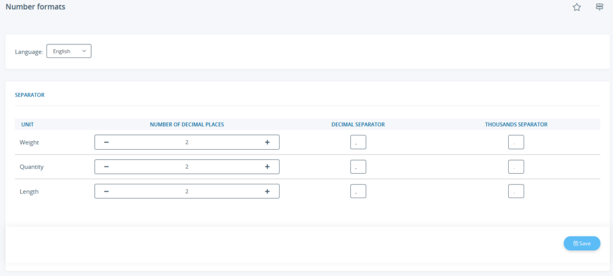Screen dimensions: 613x276
Task: Open the Language dropdown showing English
Action: pos(69,51)
